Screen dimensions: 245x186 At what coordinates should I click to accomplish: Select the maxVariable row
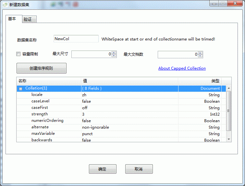(x=121, y=134)
